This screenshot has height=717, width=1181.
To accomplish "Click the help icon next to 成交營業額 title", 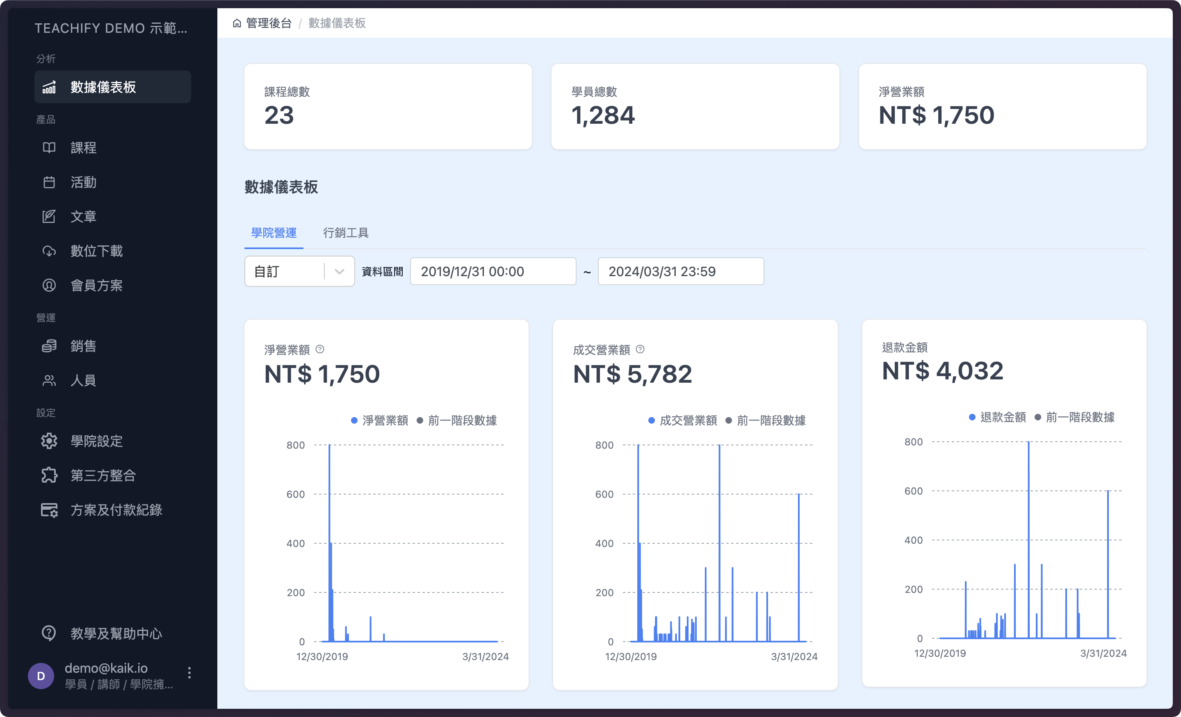I will click(640, 349).
